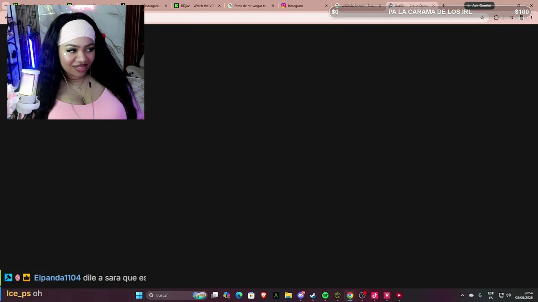This screenshot has width=538, height=302.
Task: Close the 'fotos de mr vargar' tab
Action: coord(273,6)
